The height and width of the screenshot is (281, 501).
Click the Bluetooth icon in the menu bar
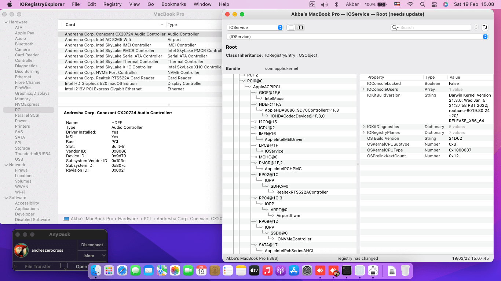pos(336,4)
